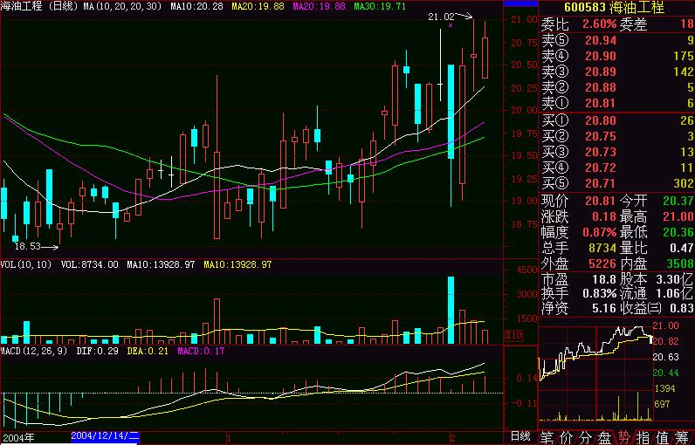Image resolution: width=695 pixels, height=445 pixels.
Task: Switch to the 价 tab
Action: coord(568,436)
